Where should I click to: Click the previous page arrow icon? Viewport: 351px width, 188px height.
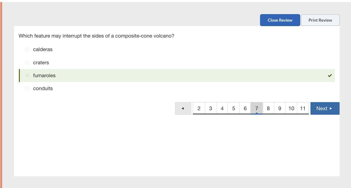coord(183,108)
